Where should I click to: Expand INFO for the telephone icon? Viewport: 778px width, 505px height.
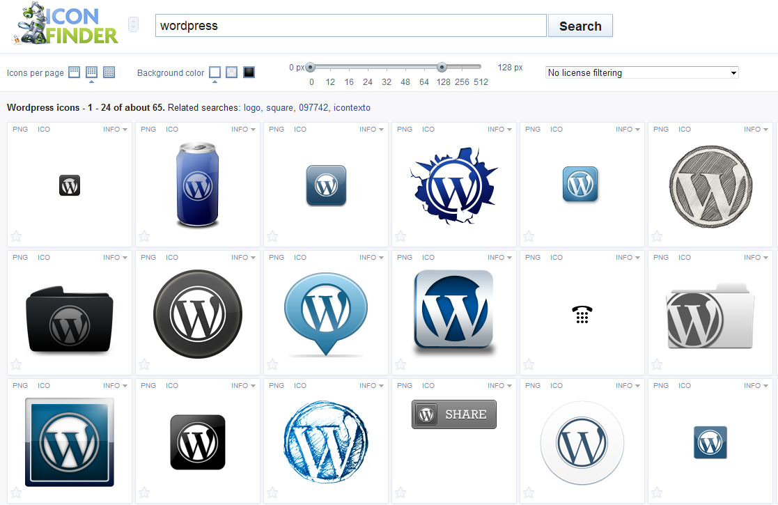tap(628, 258)
